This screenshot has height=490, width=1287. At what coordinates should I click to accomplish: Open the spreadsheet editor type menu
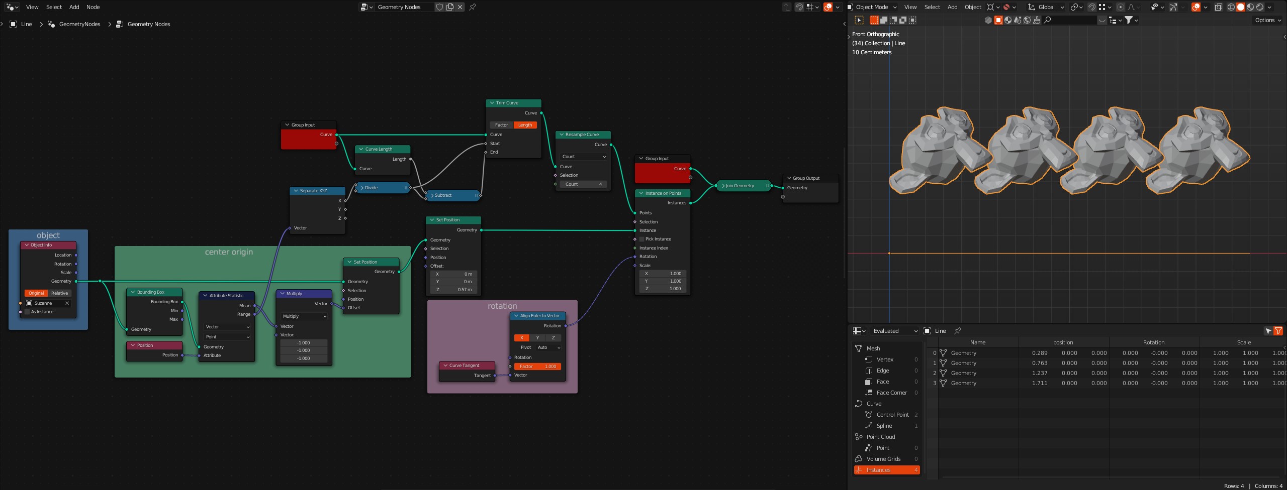(859, 331)
